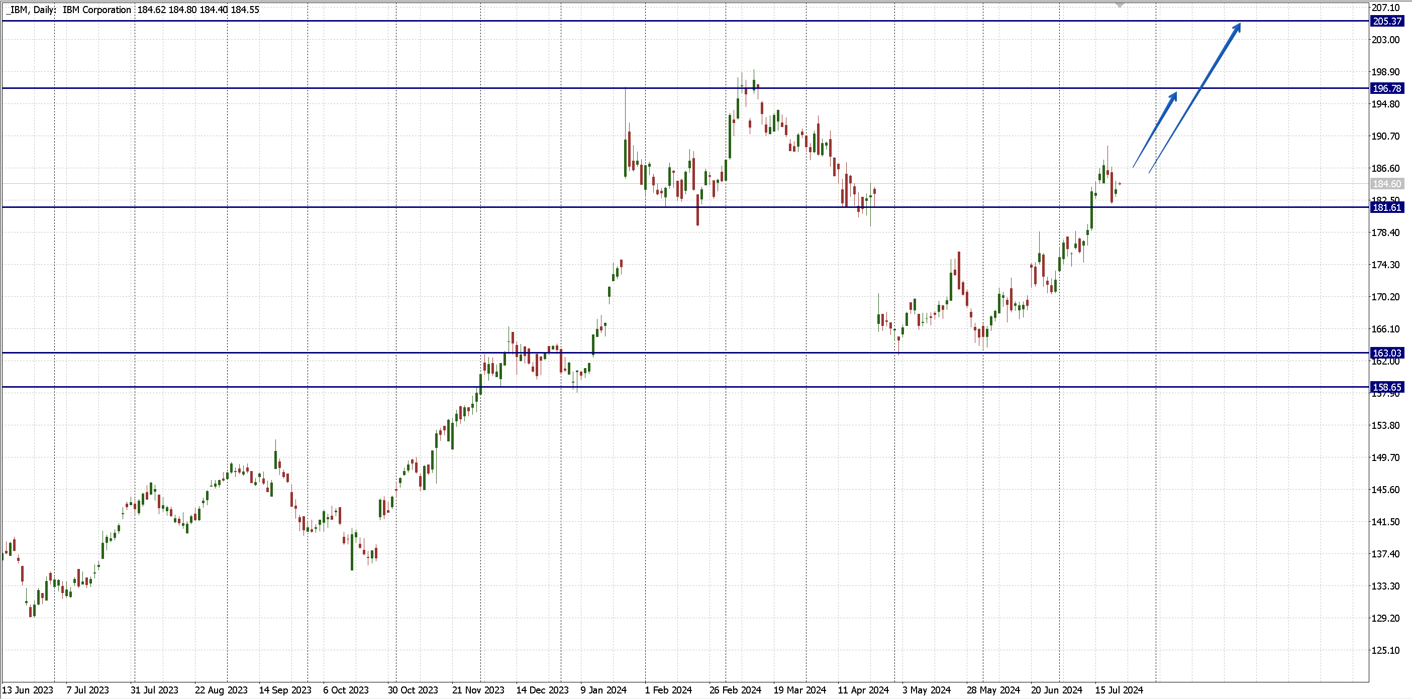Click the 163.03 horizontal line price label
The image size is (1412, 699).
1387,353
